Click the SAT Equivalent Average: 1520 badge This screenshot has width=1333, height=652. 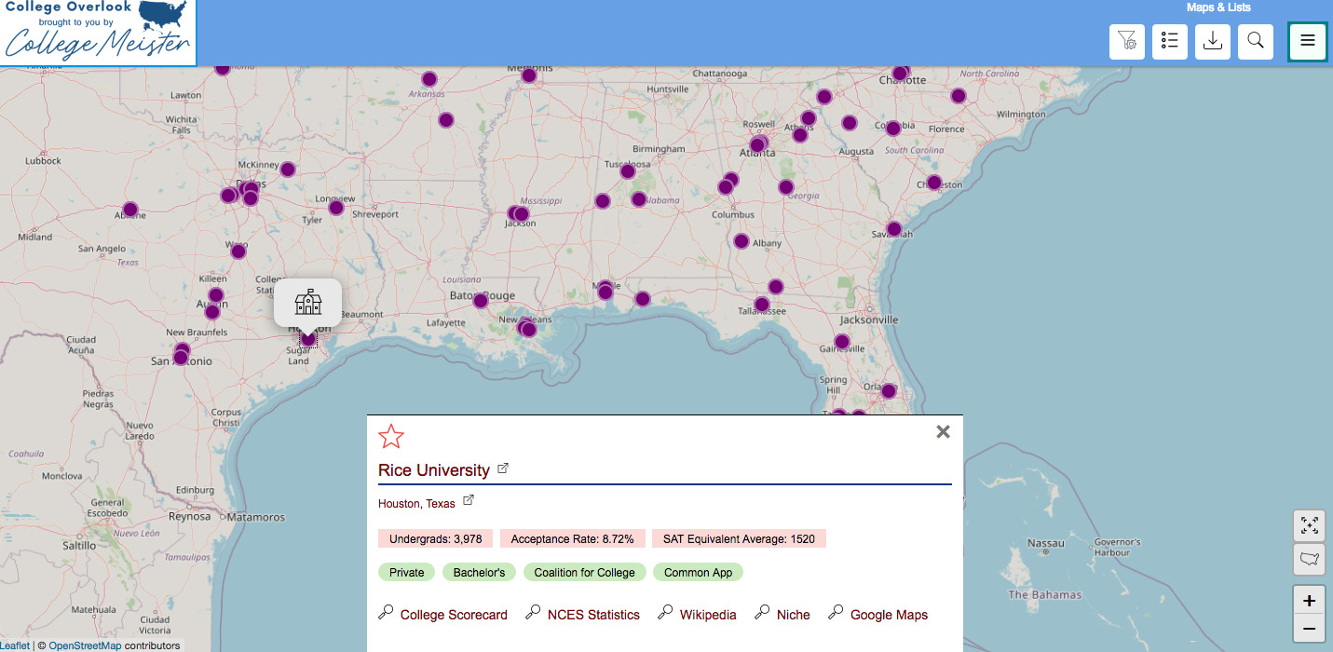coord(739,538)
